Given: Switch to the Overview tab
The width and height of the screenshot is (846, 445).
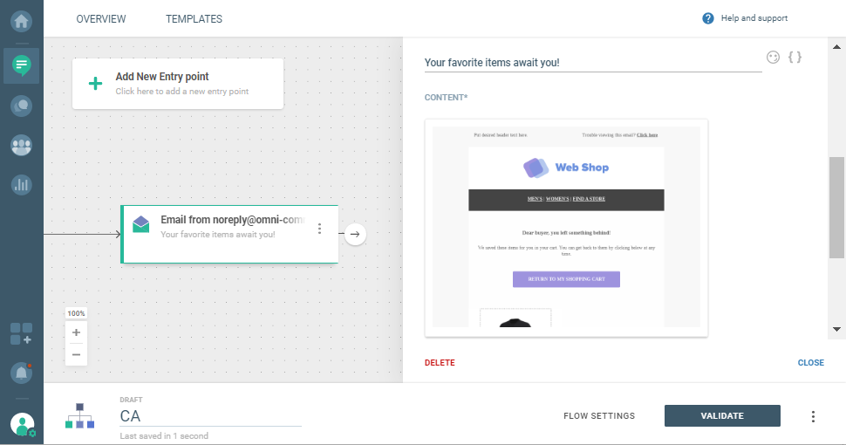Looking at the screenshot, I should (101, 19).
